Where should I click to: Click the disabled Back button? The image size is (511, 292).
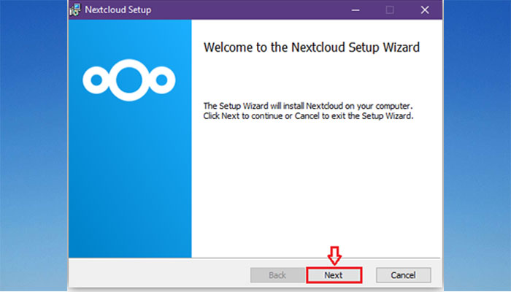pyautogui.click(x=277, y=275)
